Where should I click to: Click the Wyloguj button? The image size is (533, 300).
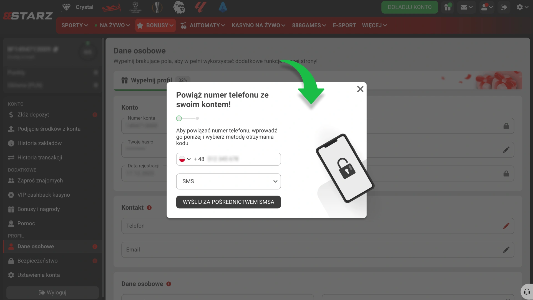pos(52,292)
